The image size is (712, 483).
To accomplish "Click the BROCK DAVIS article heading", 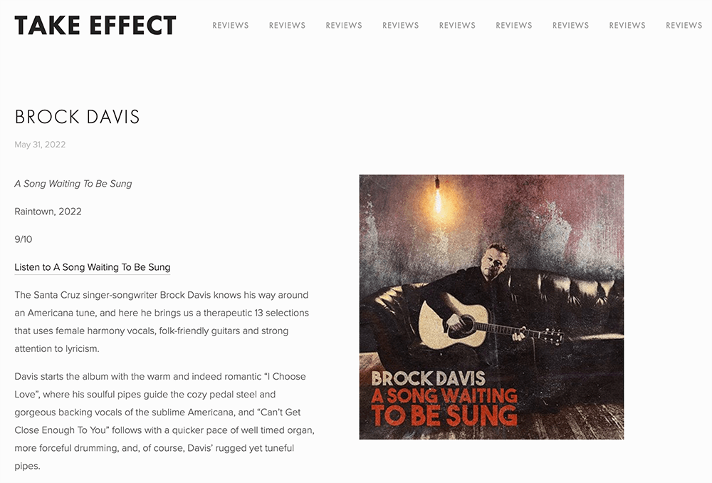I will pyautogui.click(x=77, y=117).
